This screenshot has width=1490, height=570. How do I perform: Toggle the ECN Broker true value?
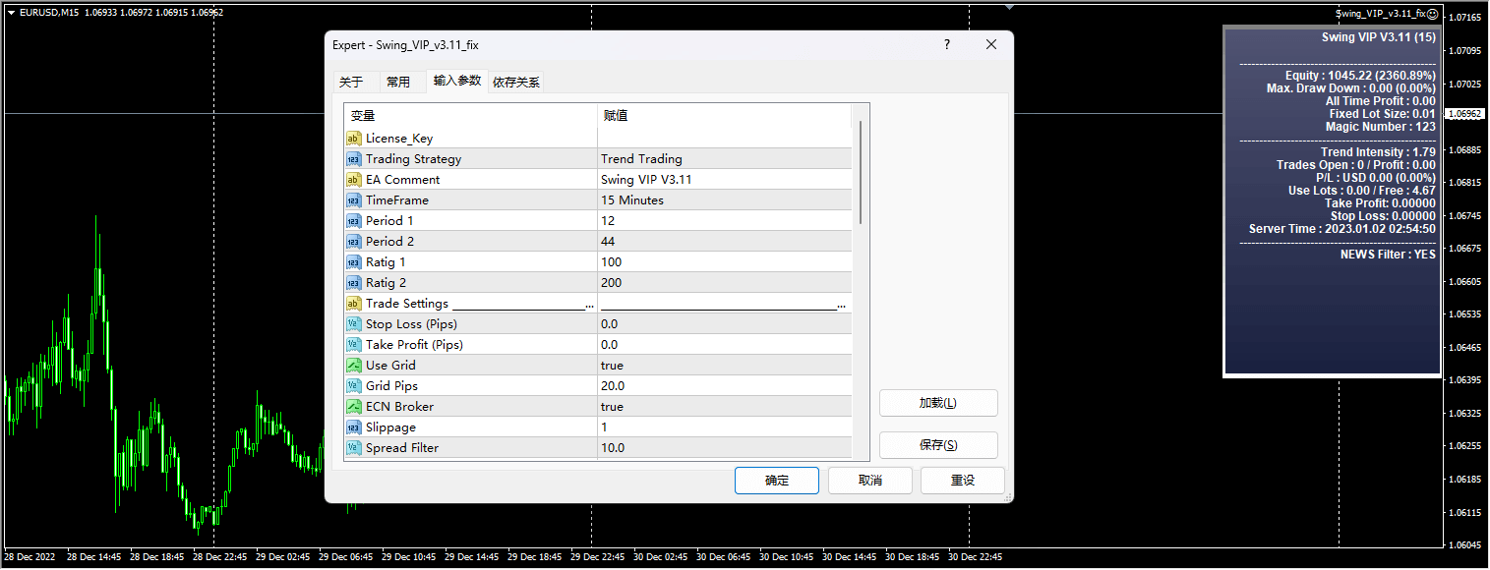tap(688, 406)
